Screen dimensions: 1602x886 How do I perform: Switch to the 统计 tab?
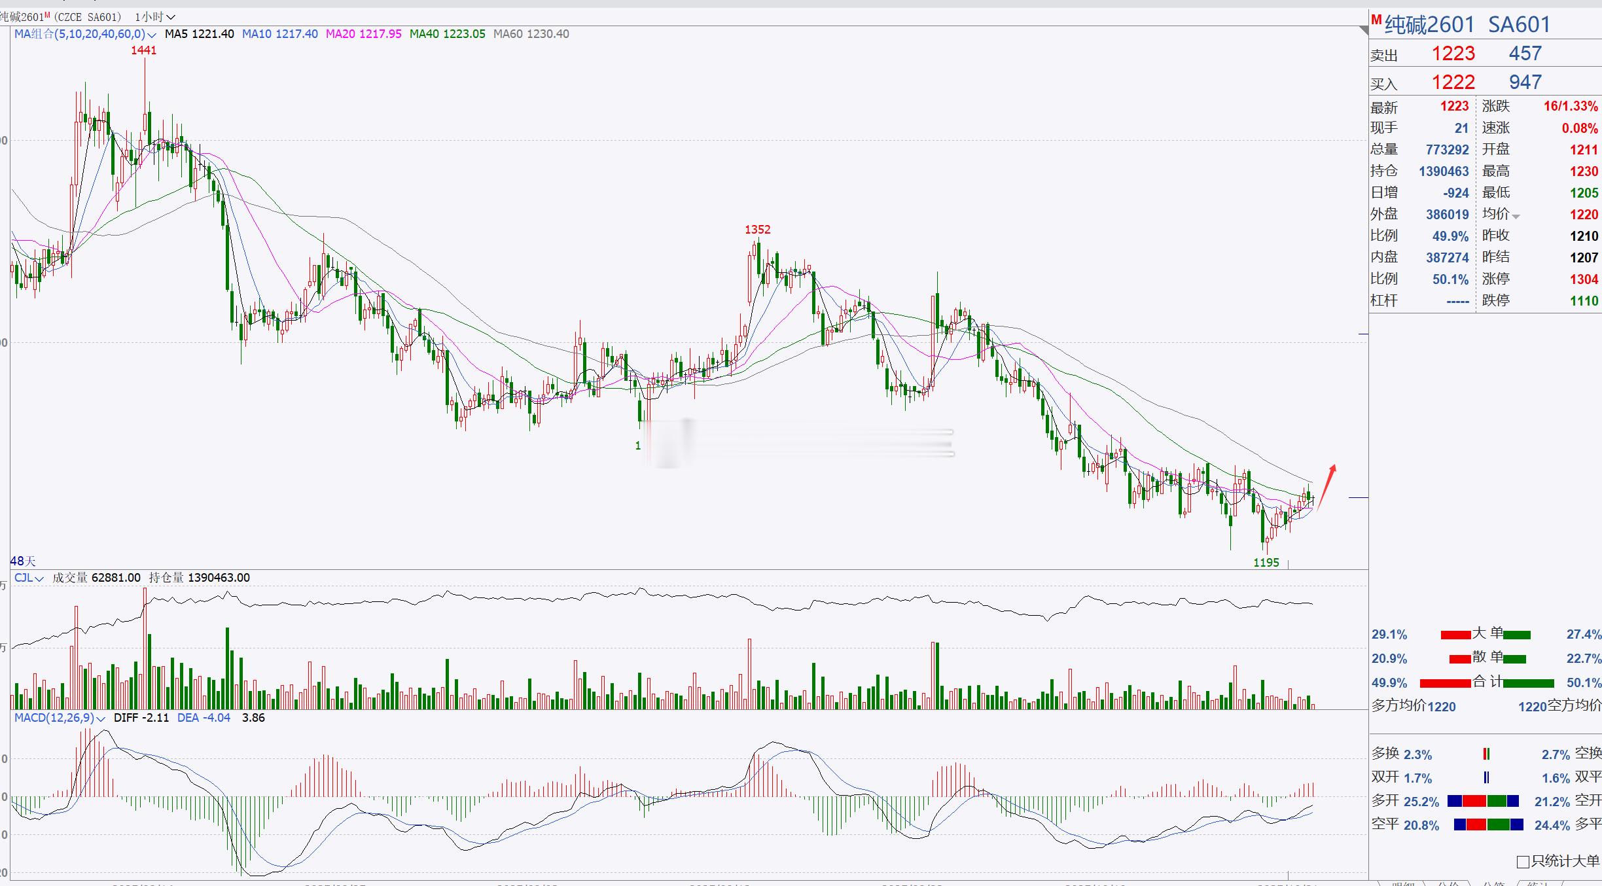(x=1538, y=883)
